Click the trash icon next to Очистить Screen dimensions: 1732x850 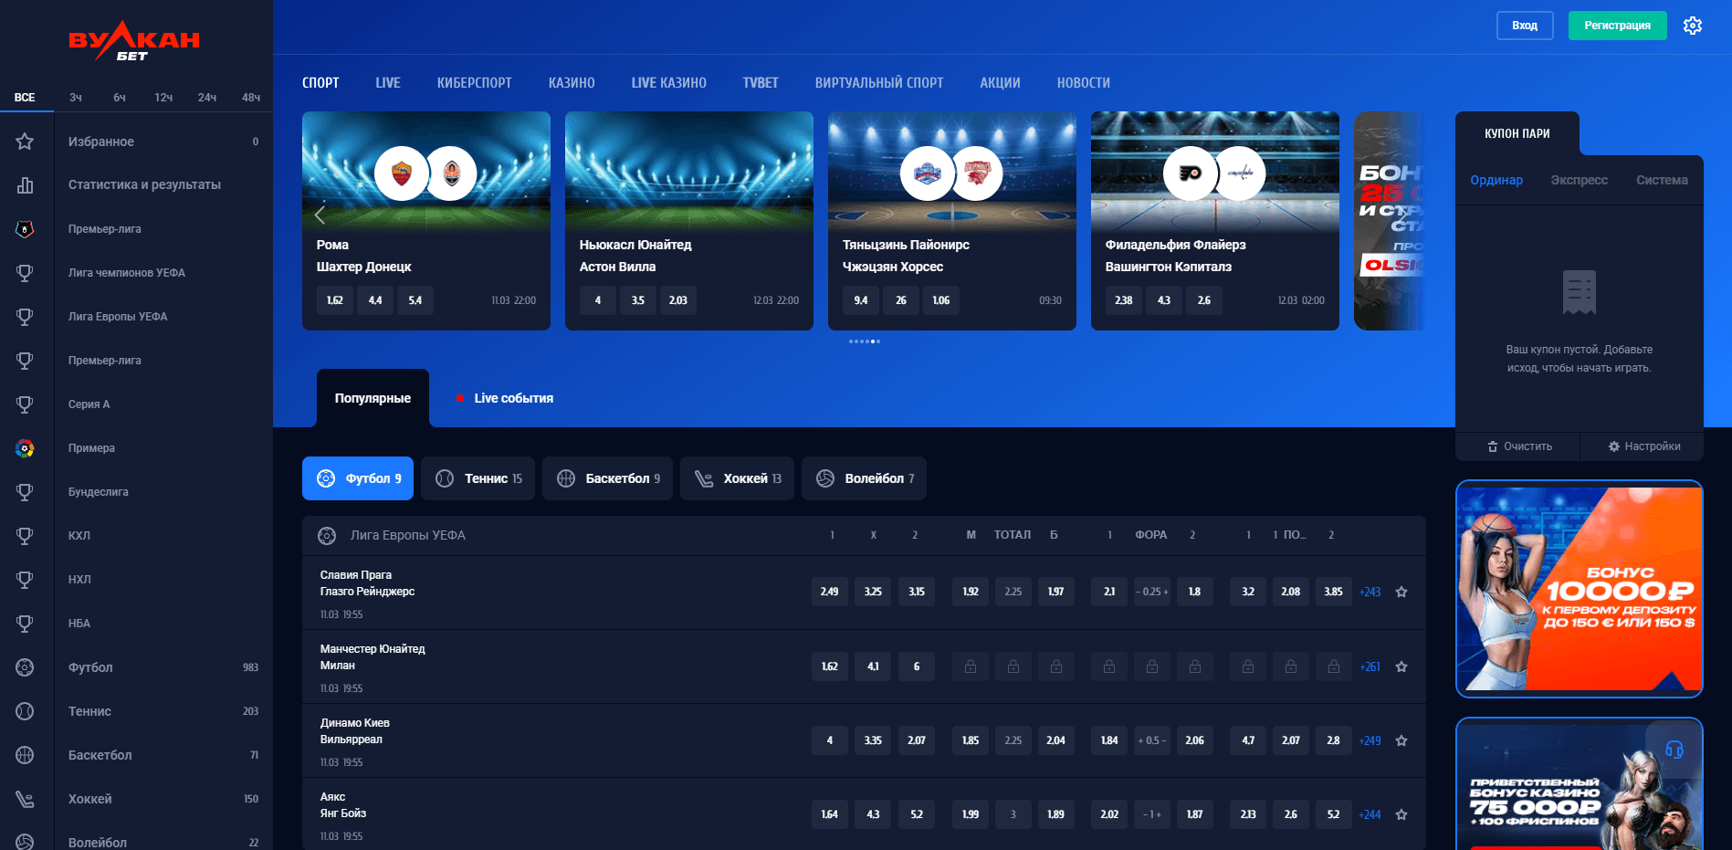tap(1493, 446)
